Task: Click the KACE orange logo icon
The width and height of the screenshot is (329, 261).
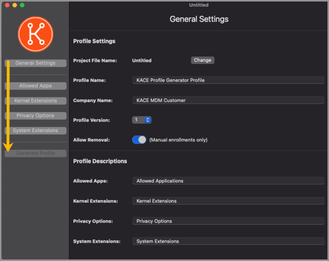Action: coord(35,34)
